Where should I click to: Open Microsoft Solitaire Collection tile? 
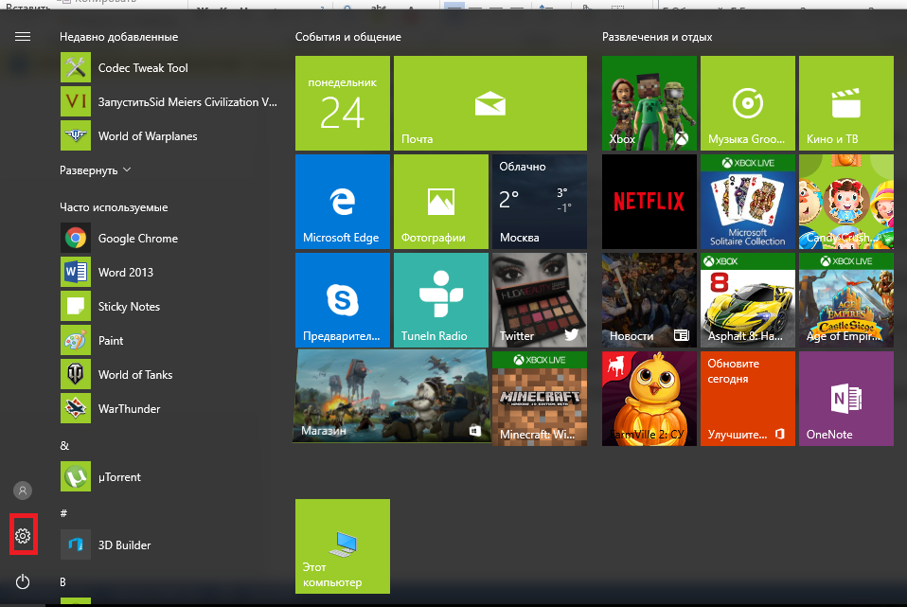(747, 202)
